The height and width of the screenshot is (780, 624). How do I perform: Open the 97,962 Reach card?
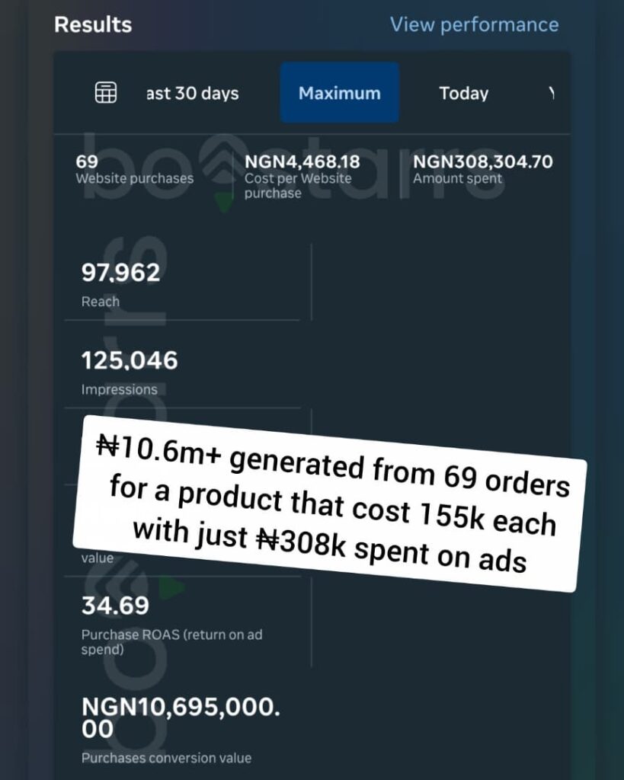182,282
